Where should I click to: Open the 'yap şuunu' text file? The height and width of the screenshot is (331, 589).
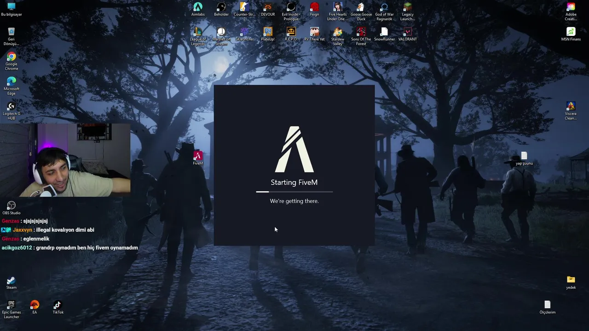[524, 158]
